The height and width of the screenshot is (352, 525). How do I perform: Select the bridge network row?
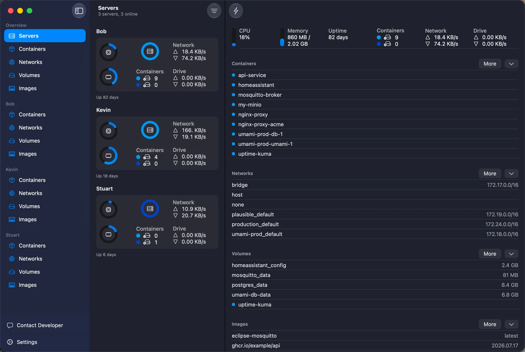pos(375,185)
